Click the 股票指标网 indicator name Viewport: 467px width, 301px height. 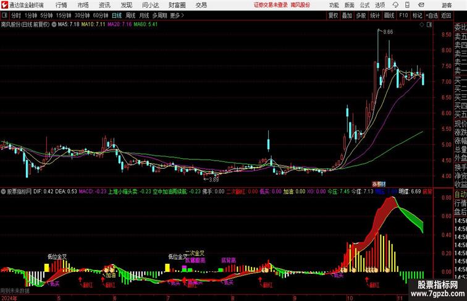pyautogui.click(x=19, y=192)
